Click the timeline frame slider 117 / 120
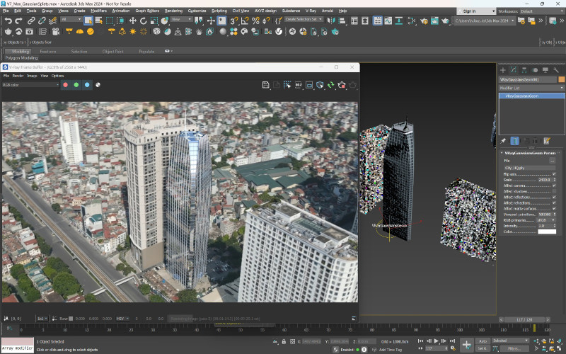Viewport: 566px width, 354px height. (525, 320)
